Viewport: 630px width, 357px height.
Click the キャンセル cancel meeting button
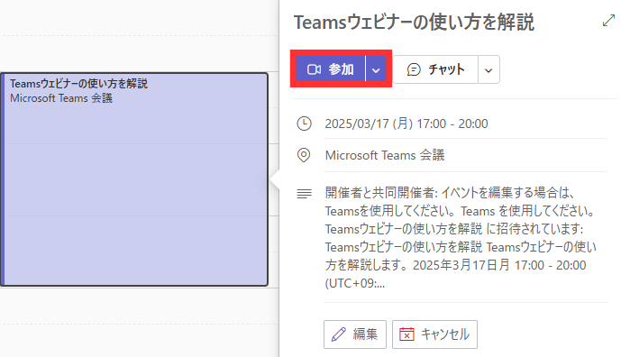tap(434, 334)
